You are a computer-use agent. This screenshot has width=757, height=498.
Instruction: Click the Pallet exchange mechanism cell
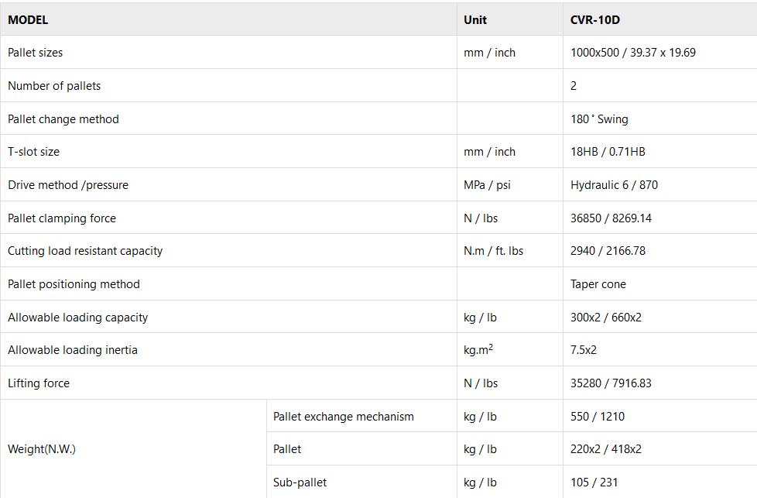(x=343, y=417)
